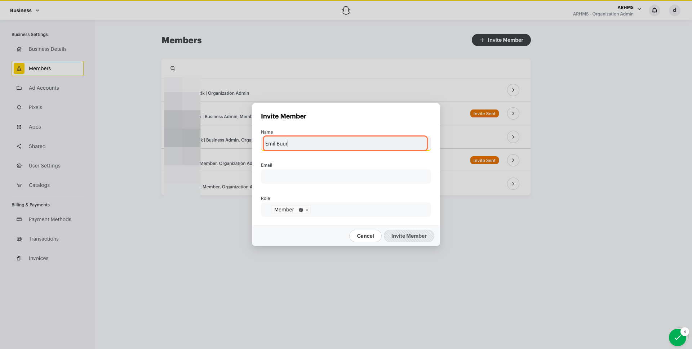The image size is (692, 349).
Task: Click the Payment Methods card icon
Action: point(19,219)
